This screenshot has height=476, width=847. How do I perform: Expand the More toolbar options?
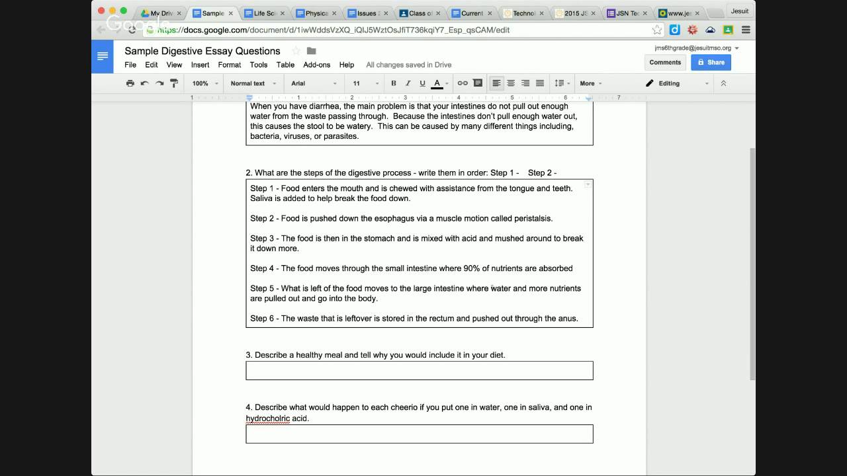point(591,83)
